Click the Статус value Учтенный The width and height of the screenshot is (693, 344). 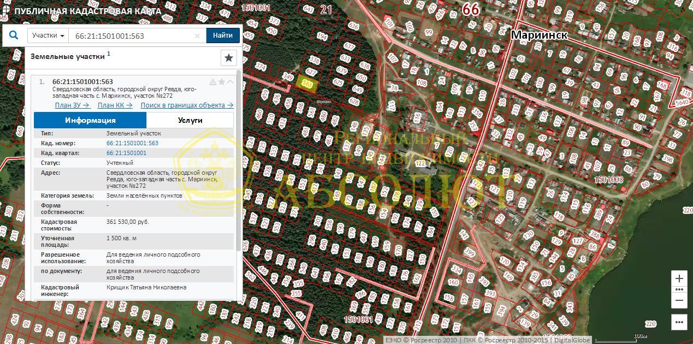point(120,163)
